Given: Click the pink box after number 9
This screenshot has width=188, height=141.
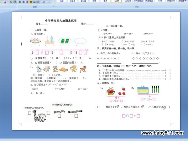Looking at the screenshot, I should pos(37,52).
